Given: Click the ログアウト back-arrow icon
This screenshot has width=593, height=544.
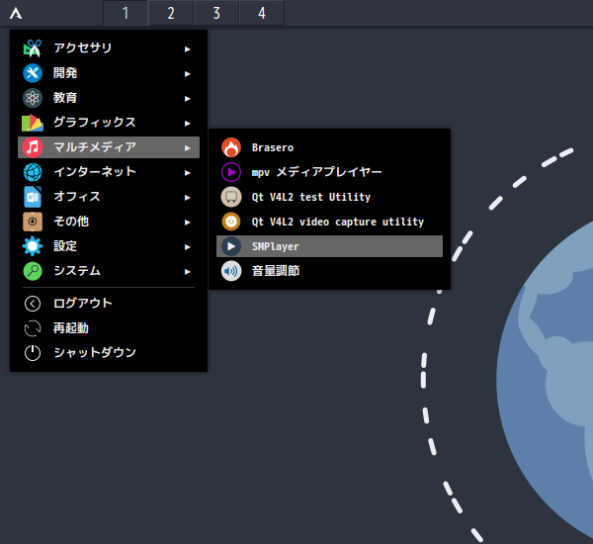Looking at the screenshot, I should point(33,304).
